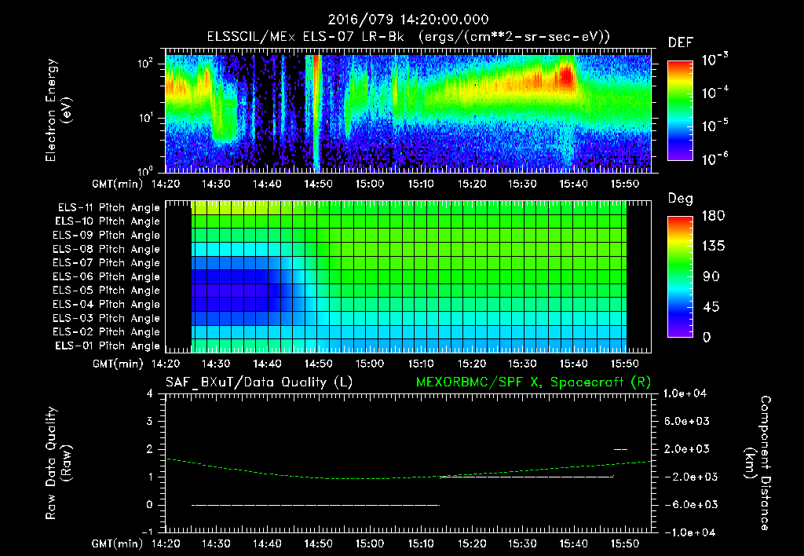The image size is (804, 556).
Task: Click the ELS-04 Pitch Angle row label
Action: tap(107, 305)
